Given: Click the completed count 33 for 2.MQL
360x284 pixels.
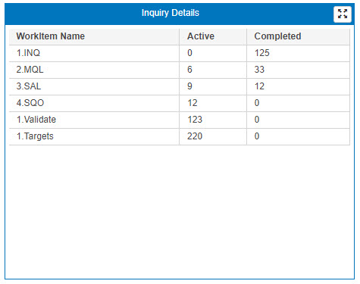Looking at the screenshot, I should [259, 70].
